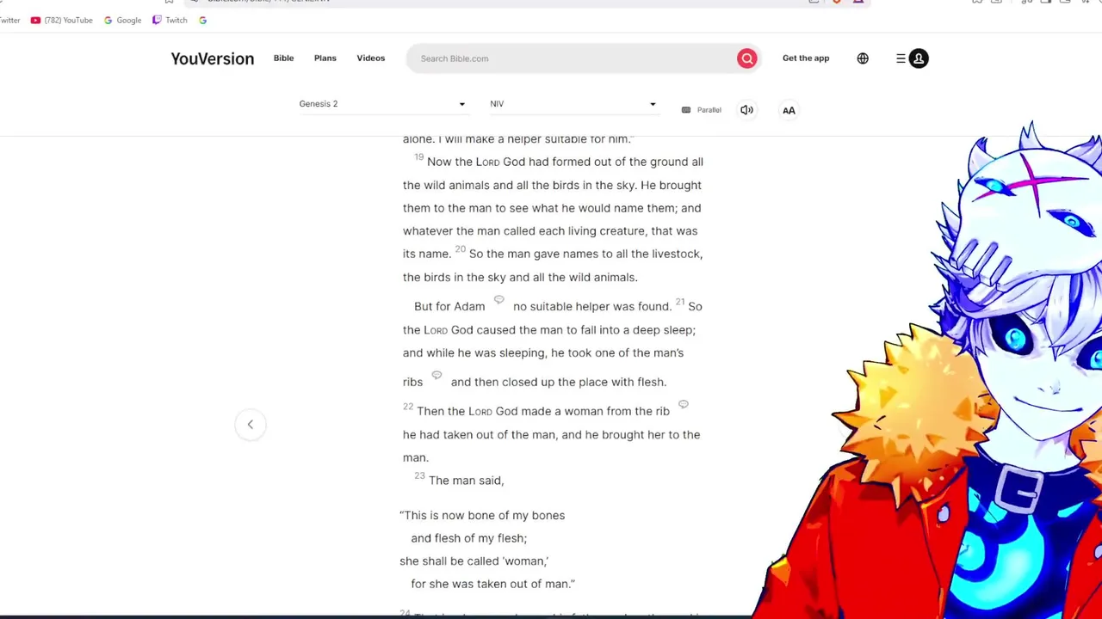1102x619 pixels.
Task: Click the YouVersion logo
Action: (x=213, y=58)
